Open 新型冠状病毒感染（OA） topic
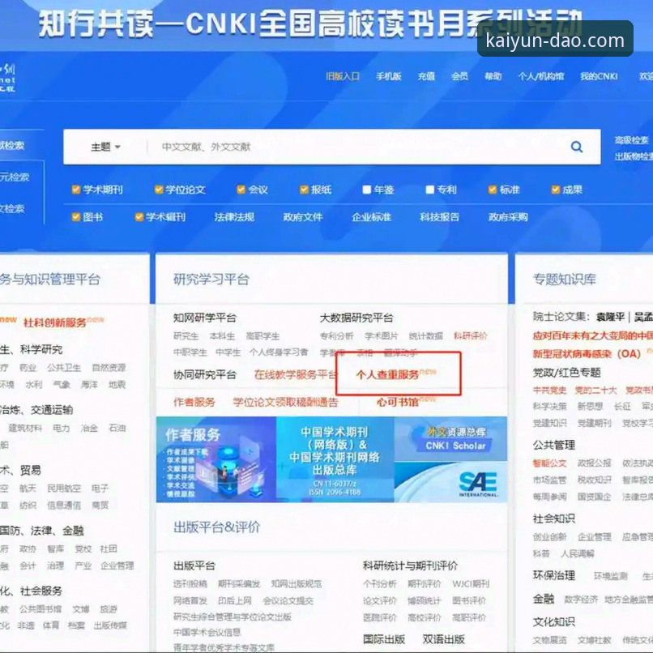The height and width of the screenshot is (653, 653). coord(587,354)
